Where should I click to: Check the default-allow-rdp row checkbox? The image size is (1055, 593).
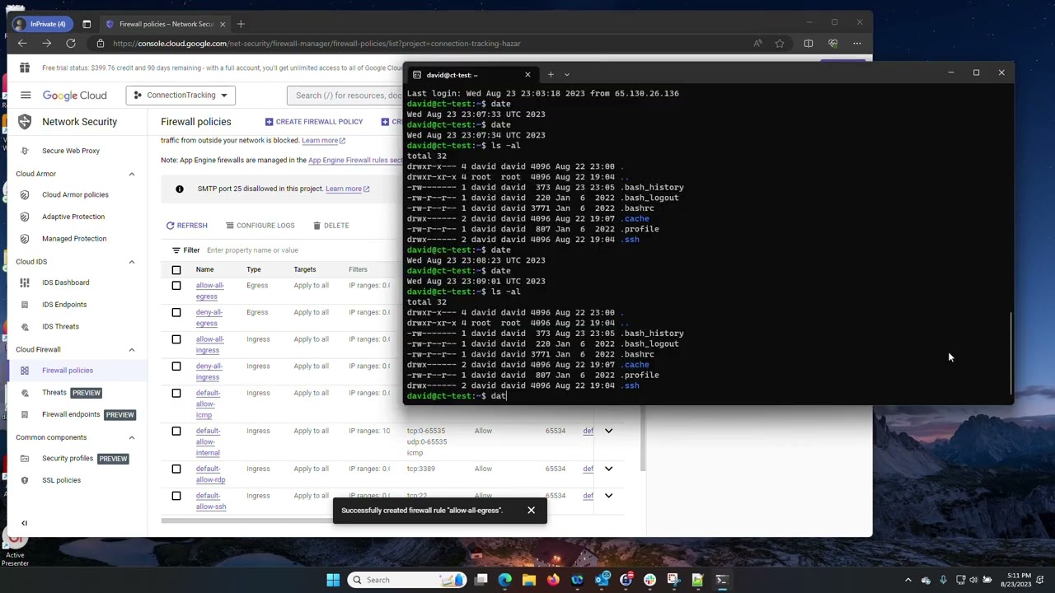click(x=176, y=469)
